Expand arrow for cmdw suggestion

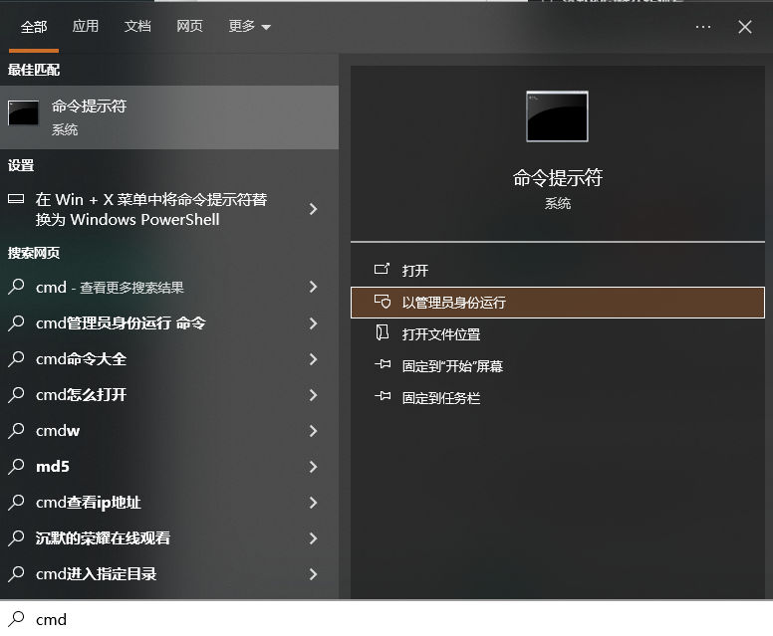pyautogui.click(x=313, y=431)
